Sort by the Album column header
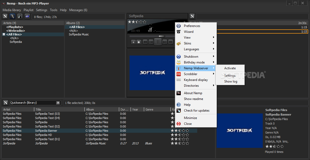This screenshot has height=160, width=310. [x=102, y=109]
